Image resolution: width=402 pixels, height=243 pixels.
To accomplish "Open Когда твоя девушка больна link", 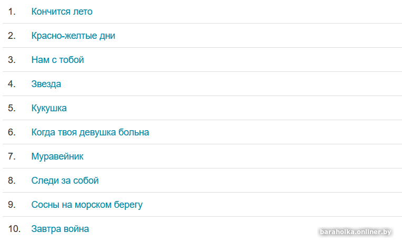I will coord(90,132).
